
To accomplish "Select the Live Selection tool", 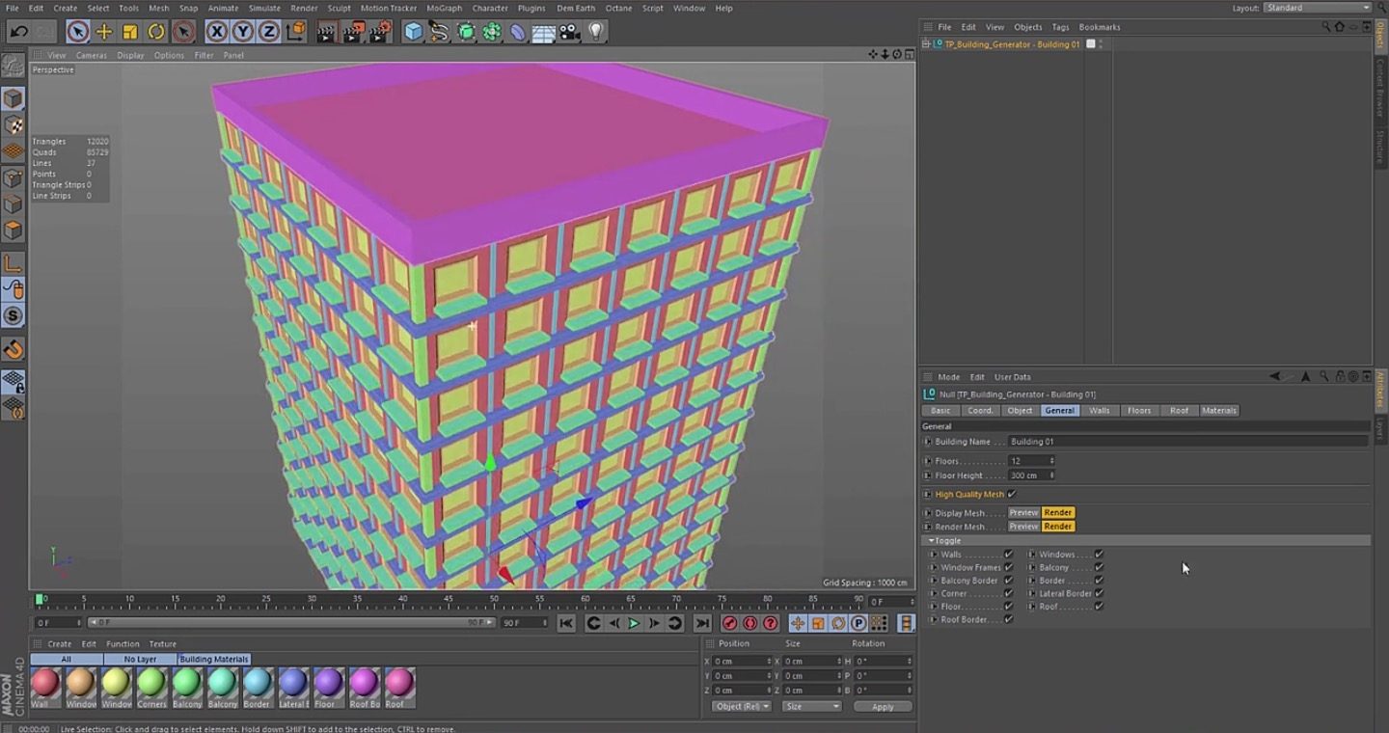I will click(78, 32).
